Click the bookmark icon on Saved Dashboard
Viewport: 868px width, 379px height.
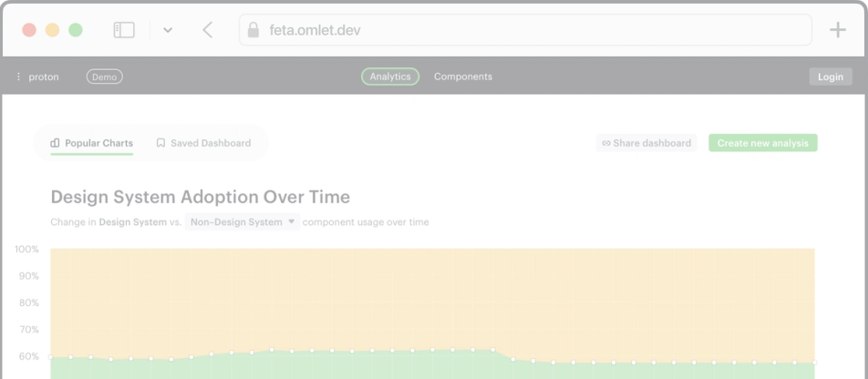[x=160, y=143]
